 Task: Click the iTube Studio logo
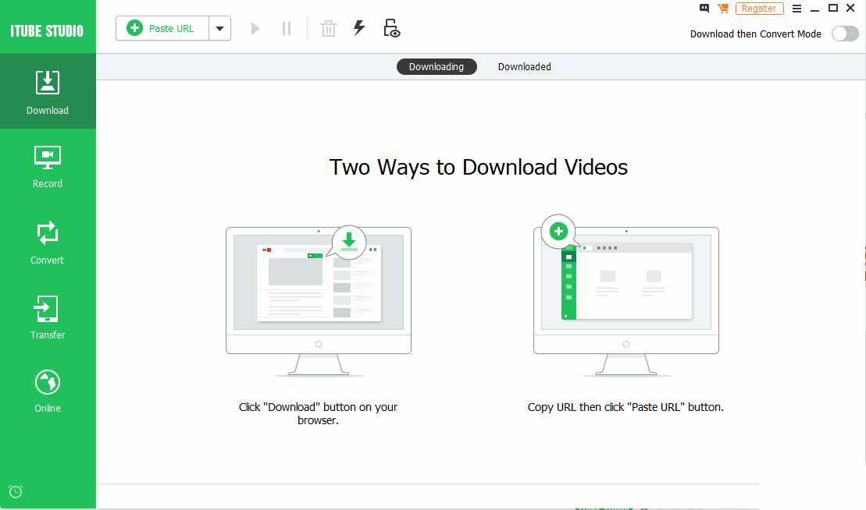click(47, 31)
